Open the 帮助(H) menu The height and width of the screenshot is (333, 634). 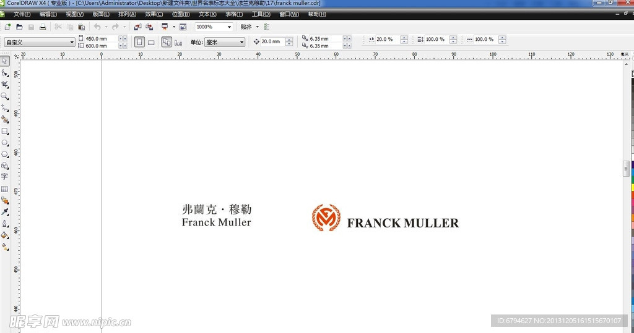pyautogui.click(x=317, y=14)
